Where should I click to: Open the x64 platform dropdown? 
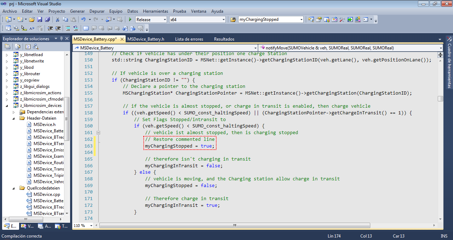point(223,20)
